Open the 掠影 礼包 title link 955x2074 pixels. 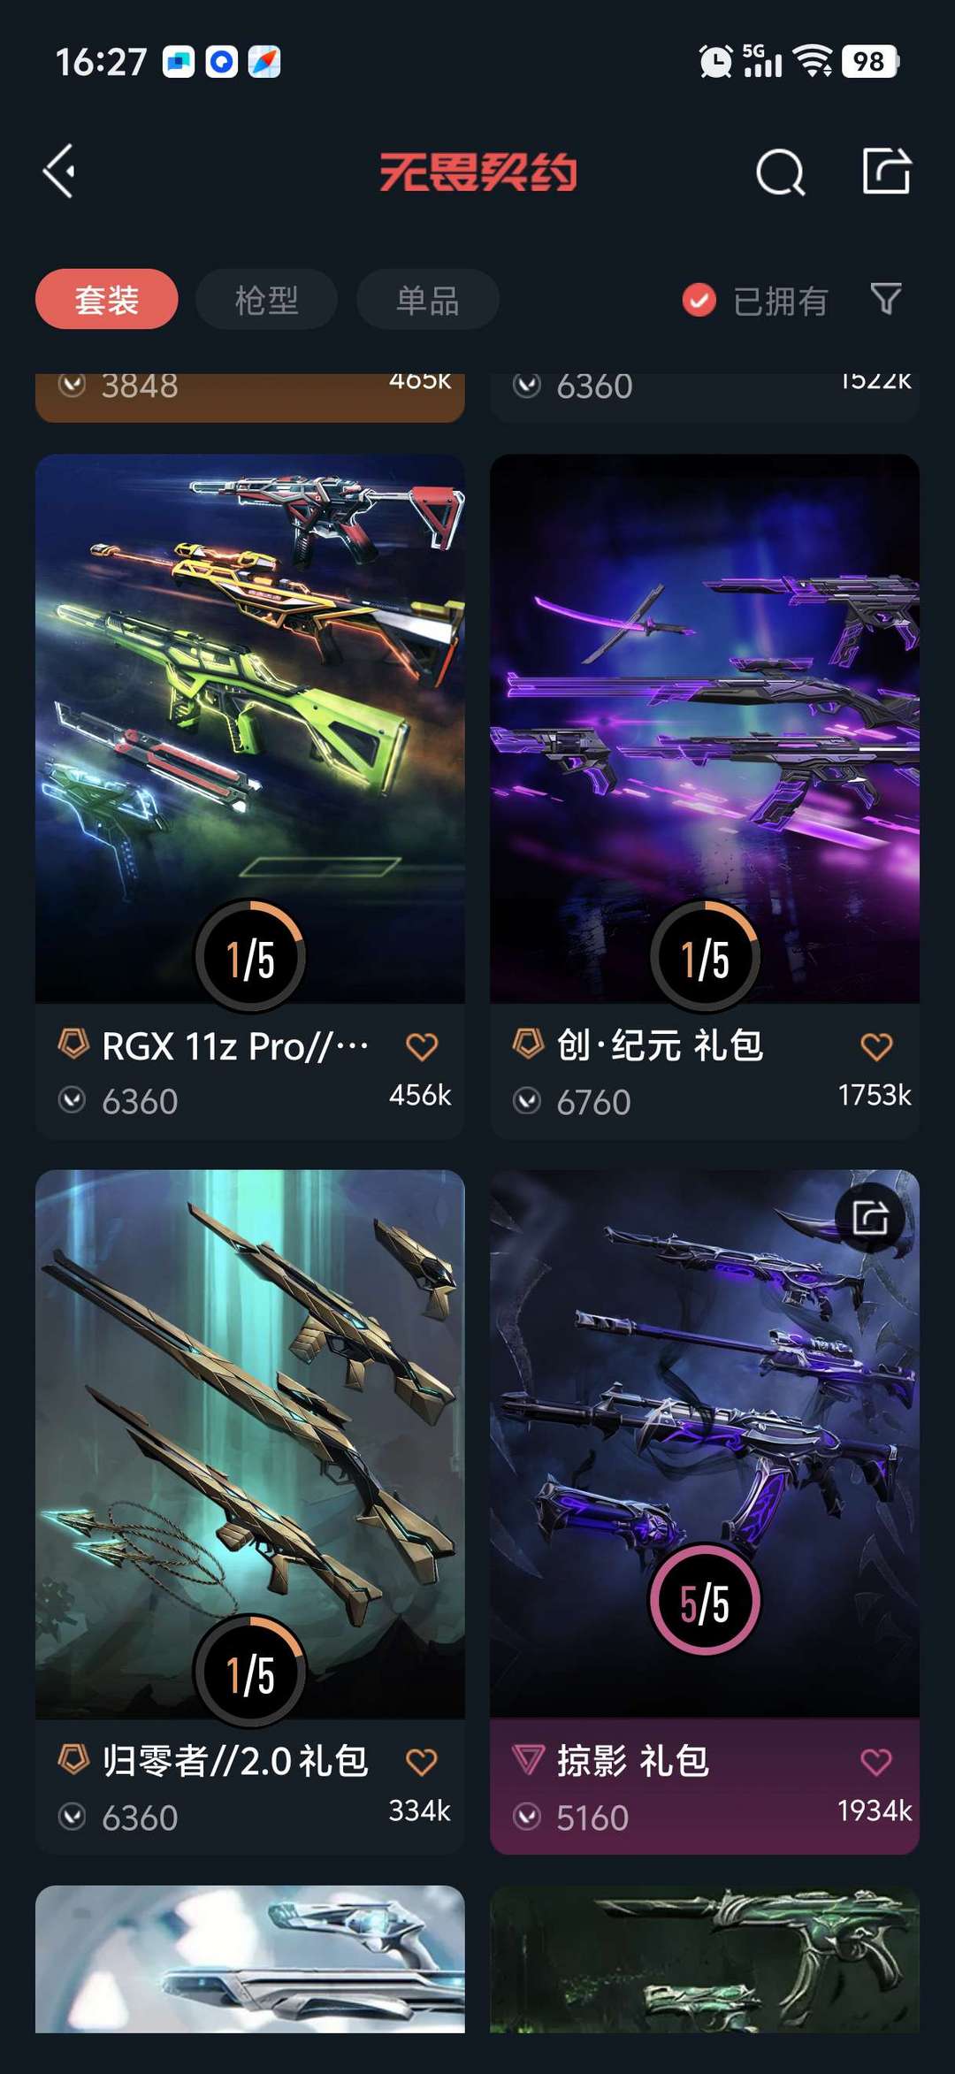633,1761
